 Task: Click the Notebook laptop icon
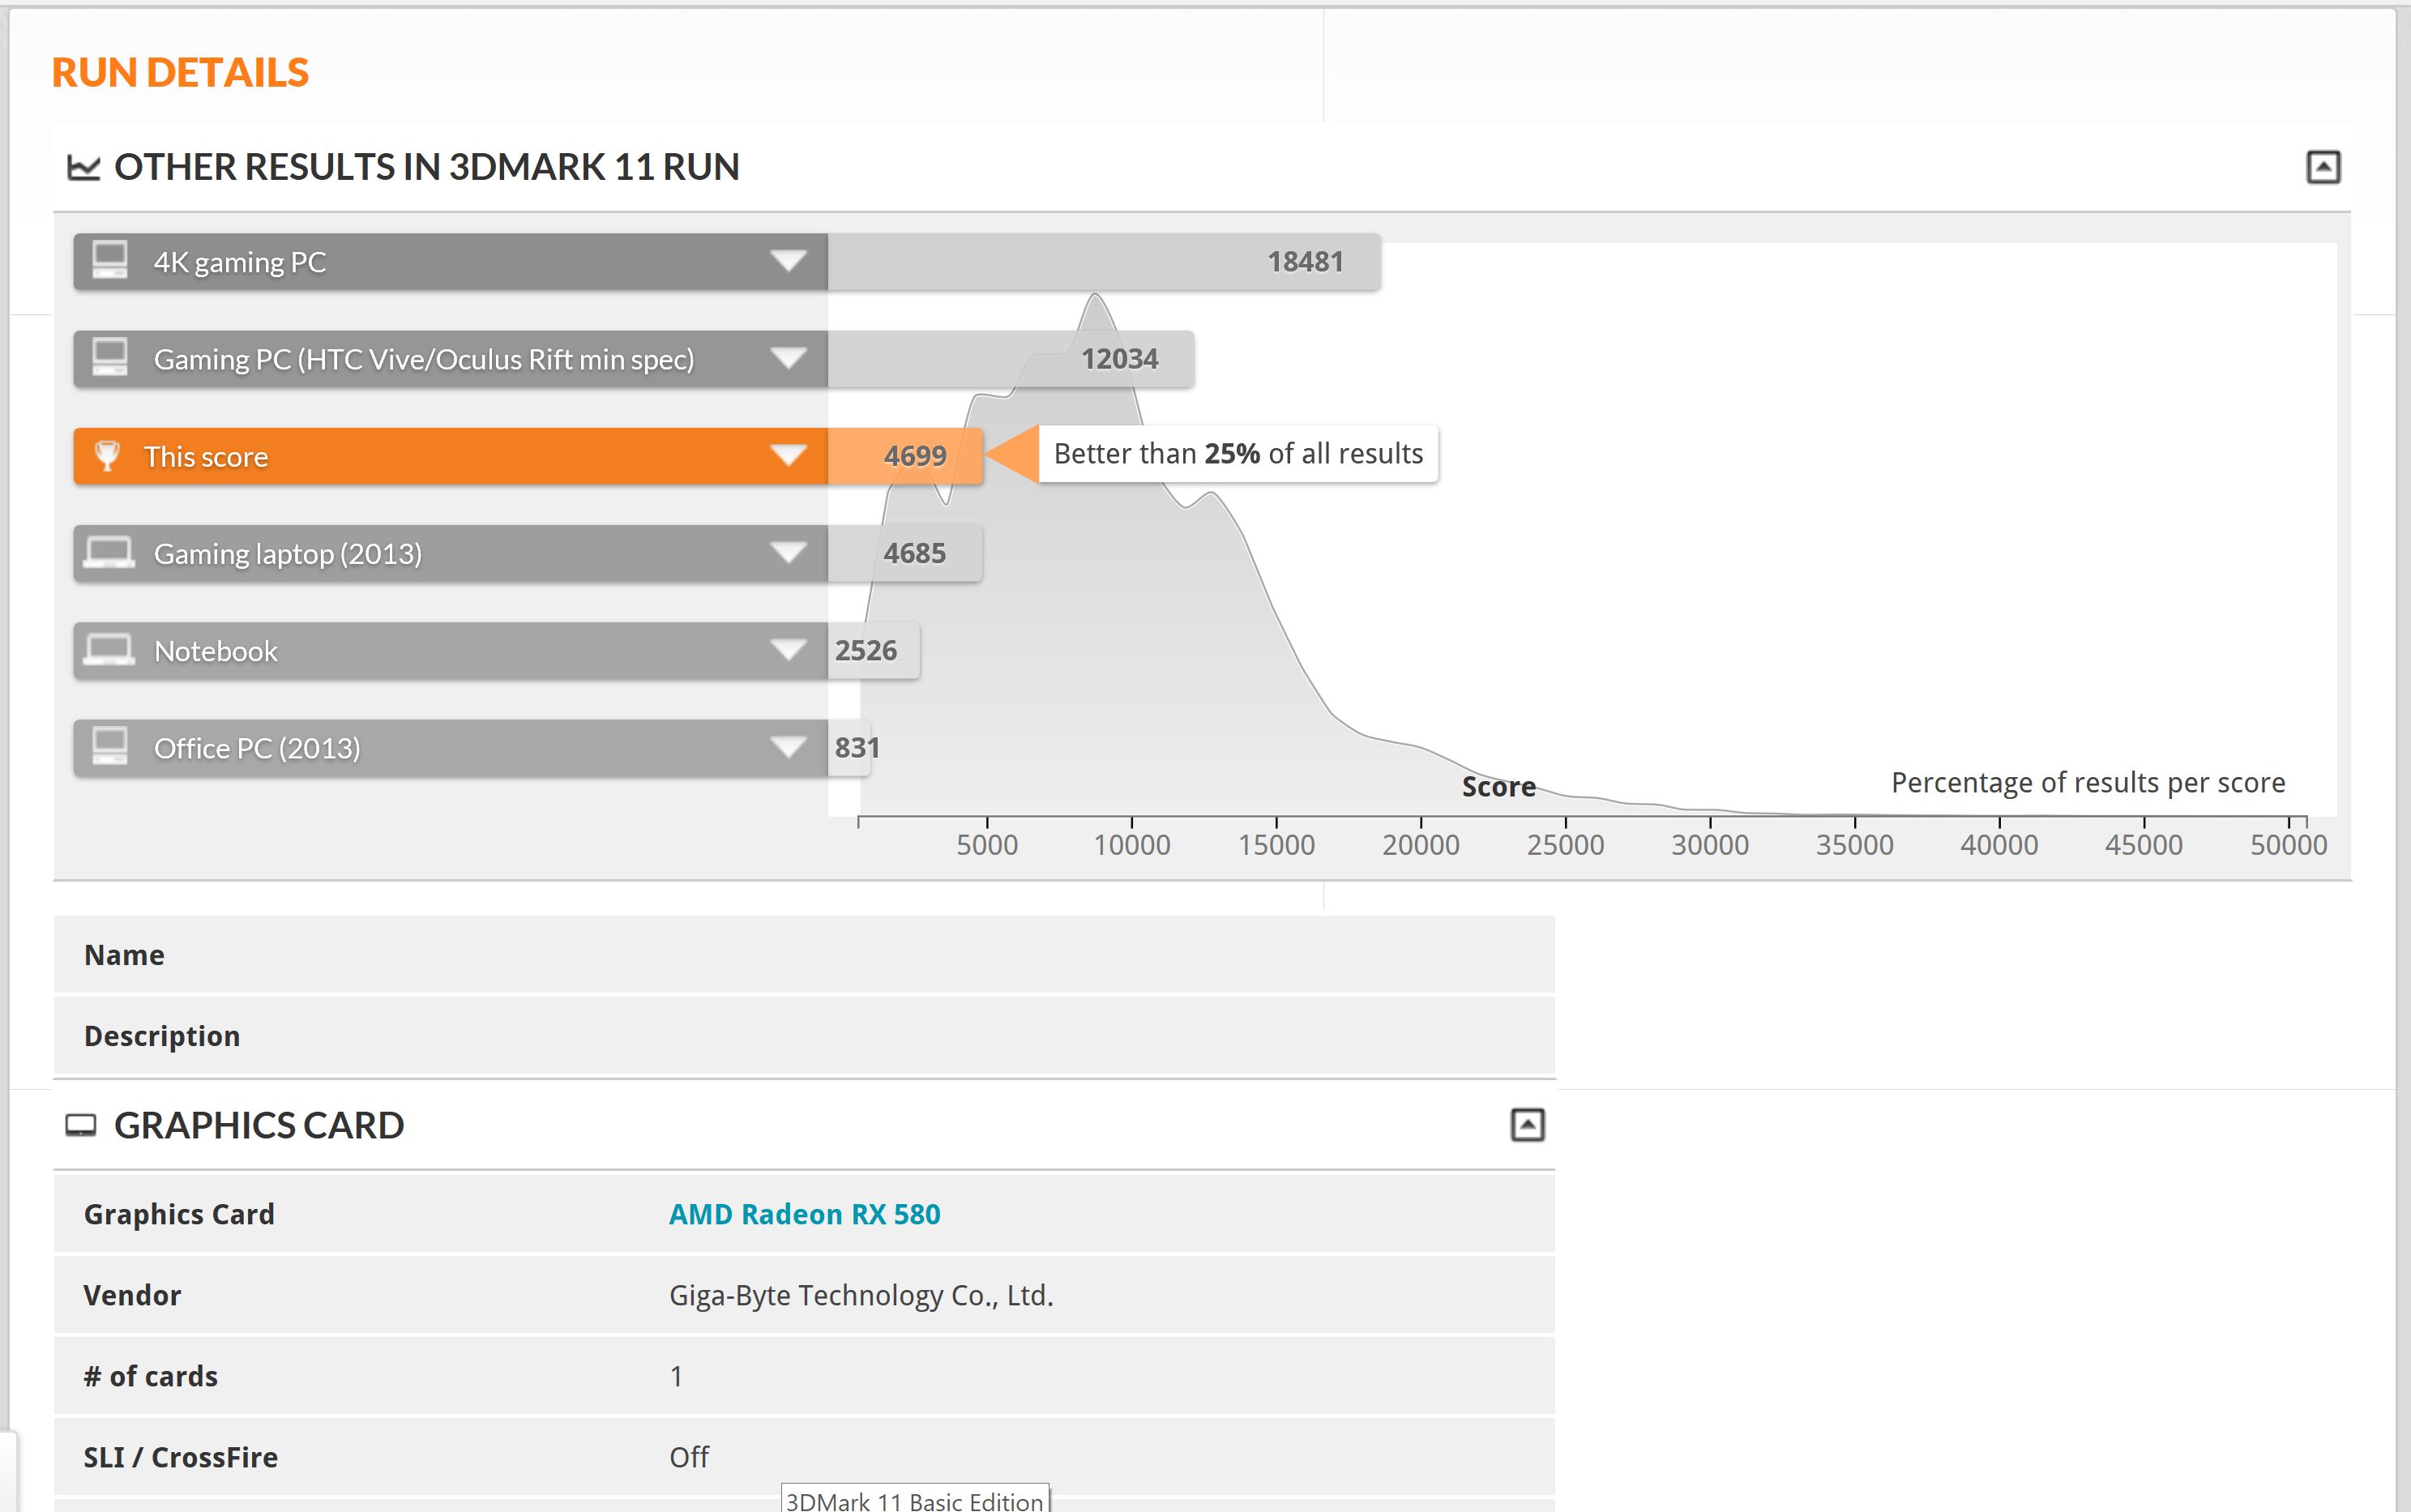[x=108, y=649]
